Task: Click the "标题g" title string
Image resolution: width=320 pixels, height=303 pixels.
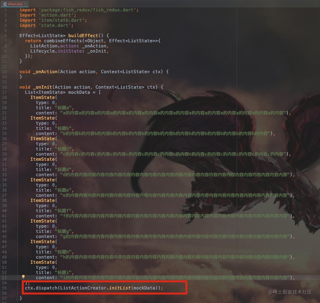Action: 63,231
